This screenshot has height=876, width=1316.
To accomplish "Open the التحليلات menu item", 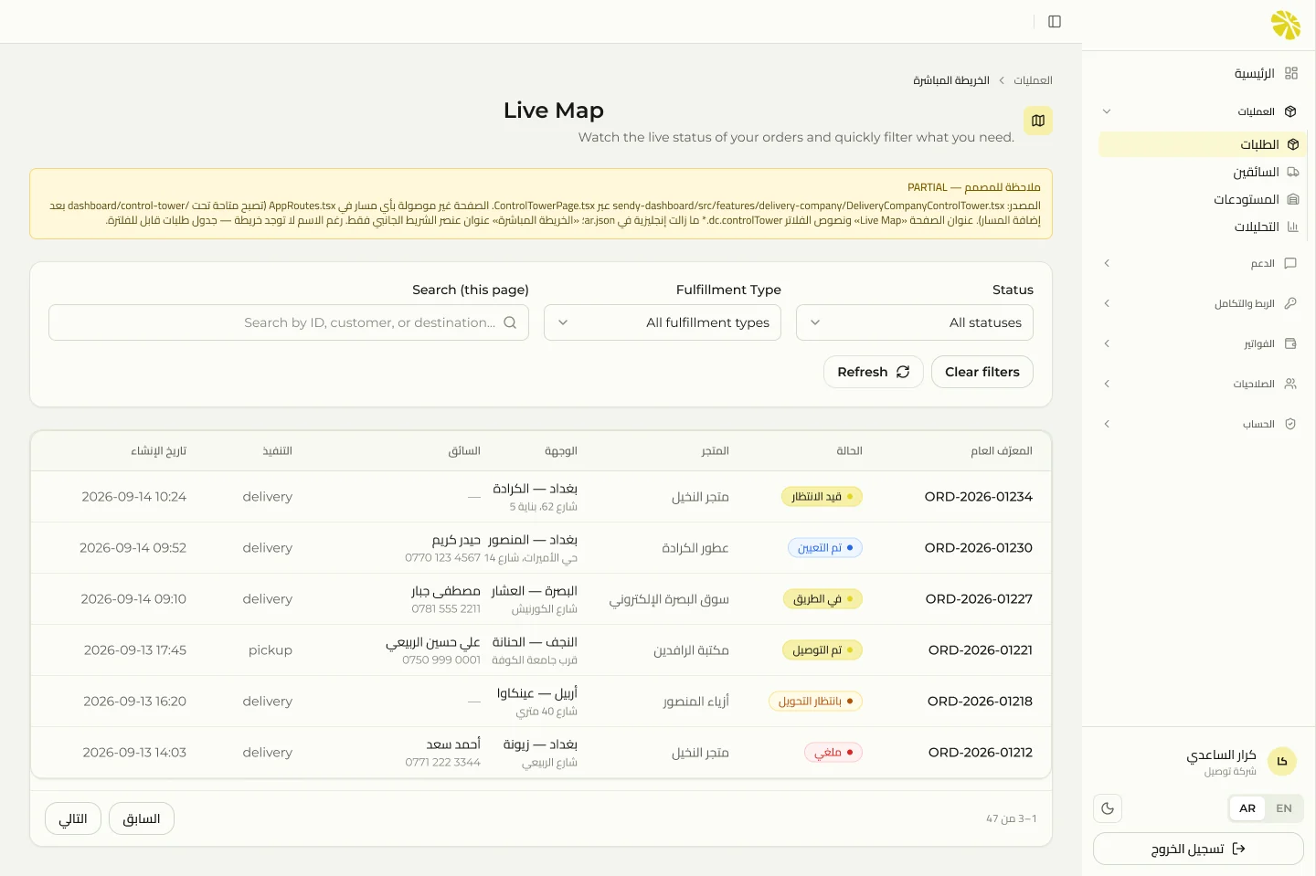I will pyautogui.click(x=1203, y=227).
